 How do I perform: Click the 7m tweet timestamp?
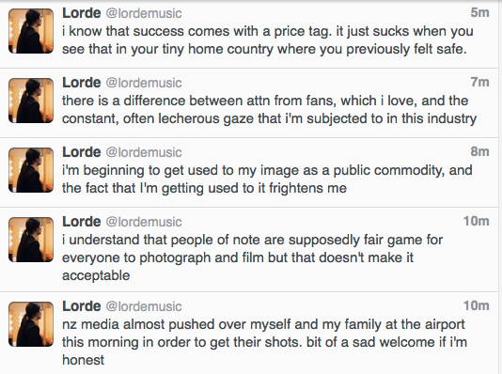click(480, 82)
